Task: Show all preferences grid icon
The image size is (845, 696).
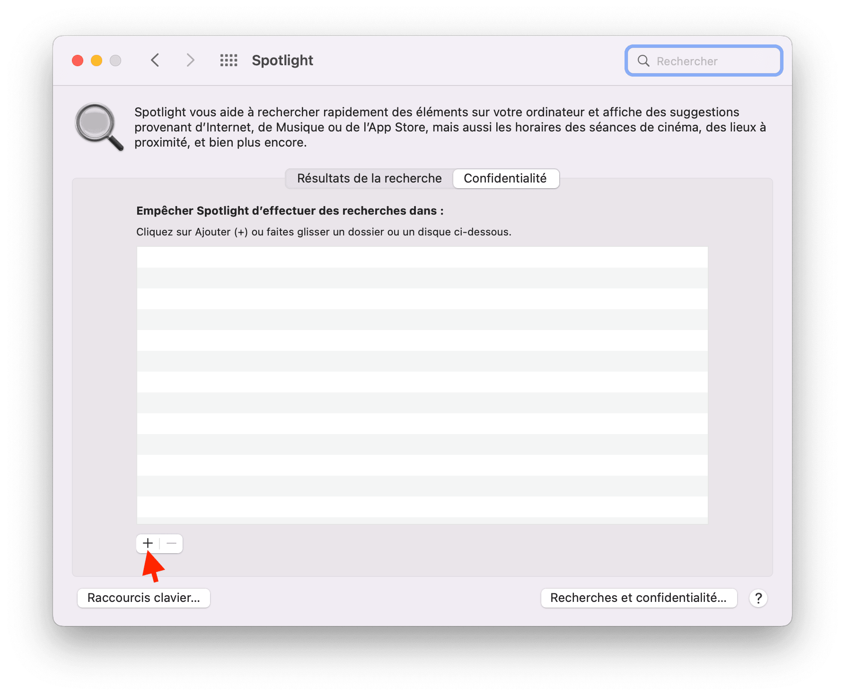Action: (x=229, y=61)
